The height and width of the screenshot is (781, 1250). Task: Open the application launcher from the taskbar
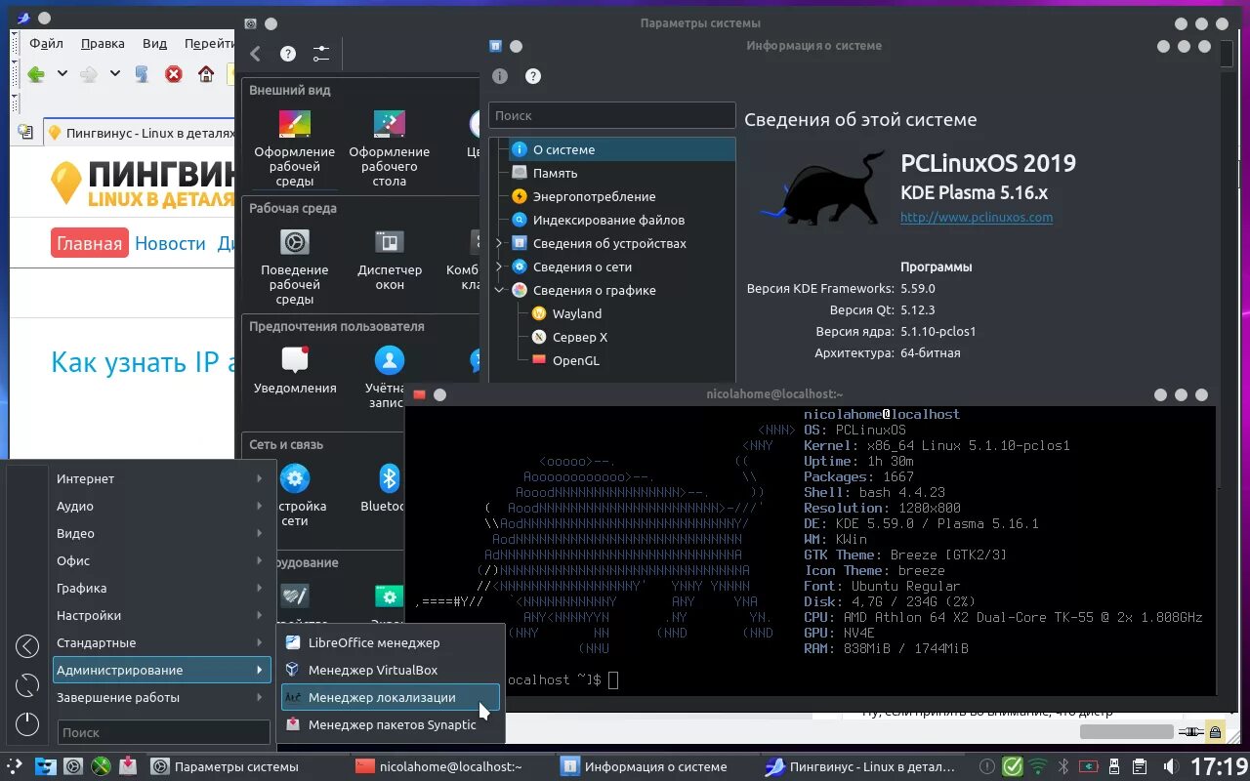tap(15, 766)
